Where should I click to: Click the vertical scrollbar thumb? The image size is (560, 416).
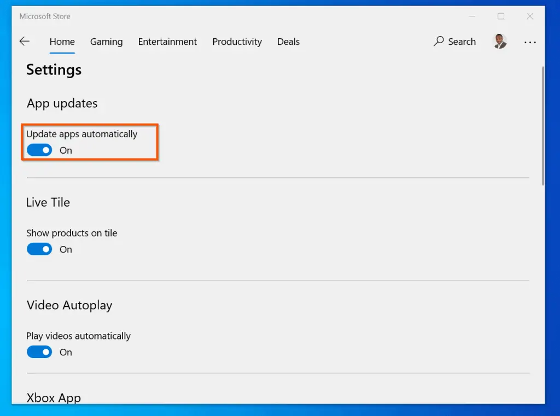[542, 126]
